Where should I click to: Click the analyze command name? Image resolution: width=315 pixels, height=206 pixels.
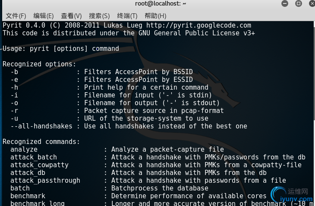[x=24, y=150]
